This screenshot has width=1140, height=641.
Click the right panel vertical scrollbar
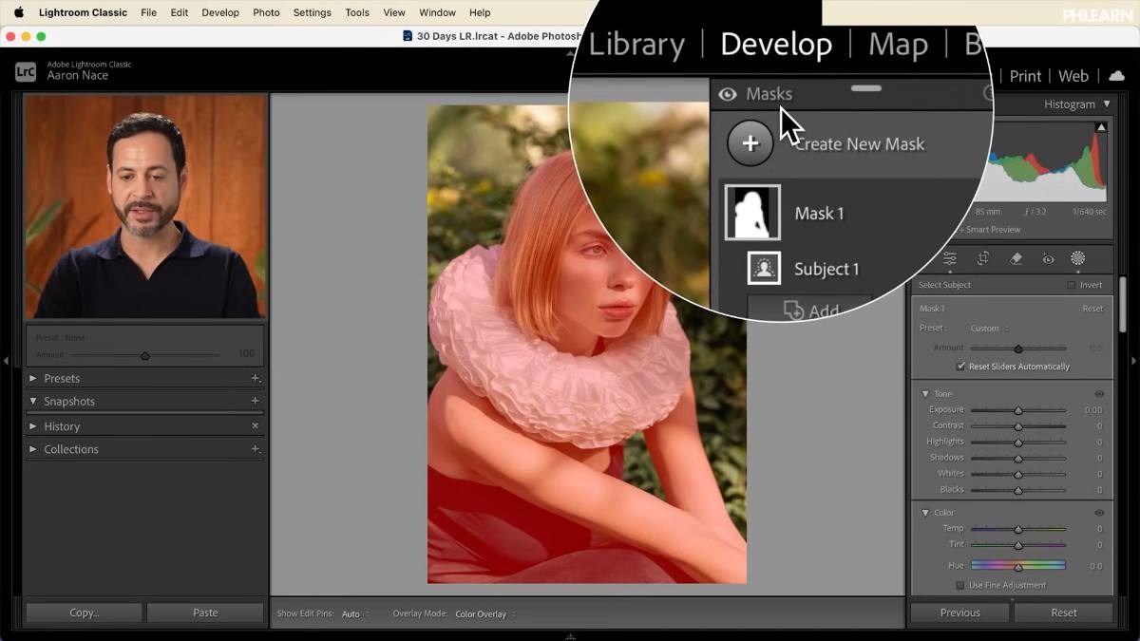point(1123,306)
